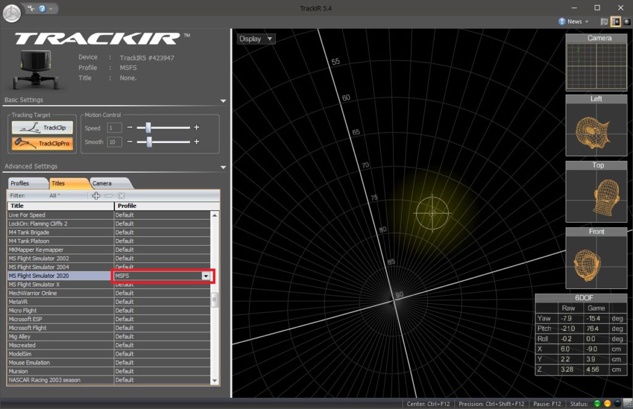Click the titles list scroll up arrow
Viewport: 633px width, 409px height.
[215, 215]
